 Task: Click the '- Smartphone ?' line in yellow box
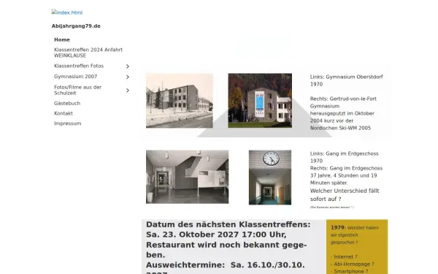(x=349, y=271)
